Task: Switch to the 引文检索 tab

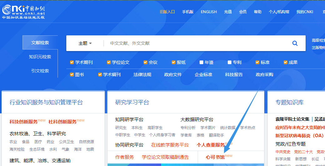Action: 40,71
